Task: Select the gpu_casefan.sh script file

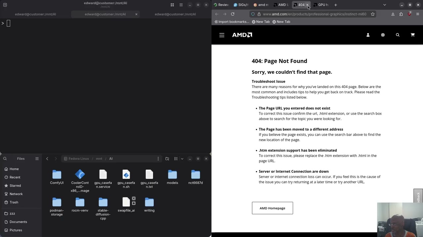Action: point(126,179)
